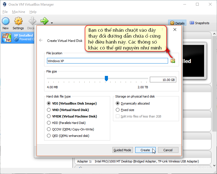Click the green Start arrow icon
The image size is (217, 174).
(44, 21)
